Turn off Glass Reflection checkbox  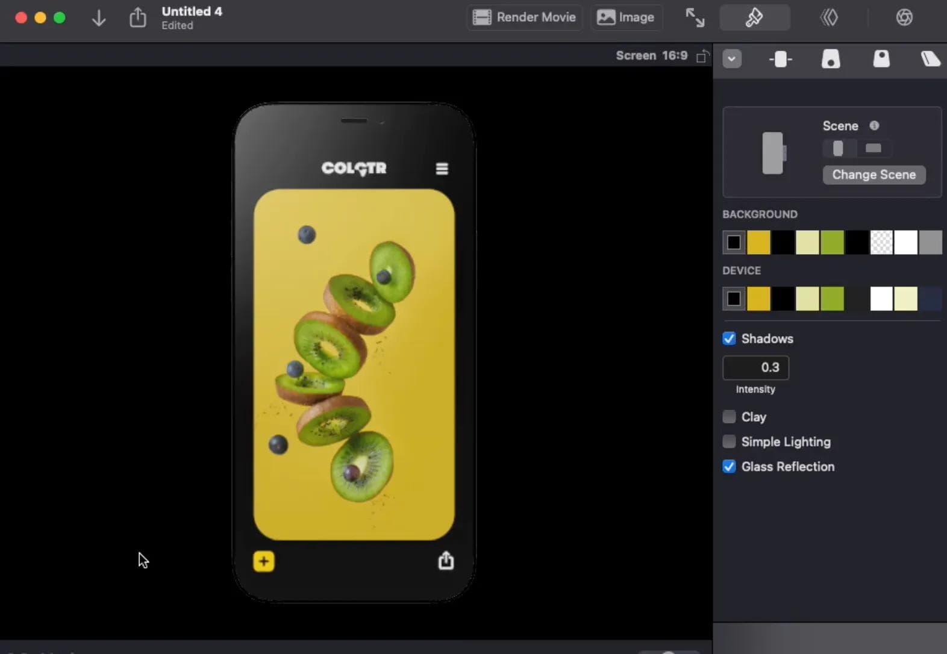(x=729, y=467)
